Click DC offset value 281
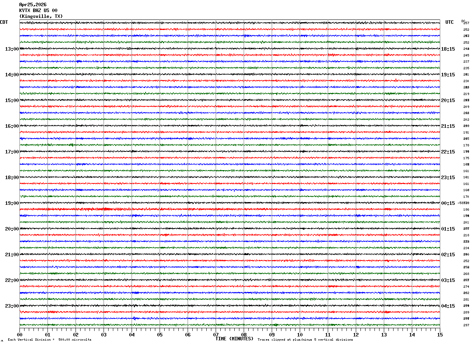Viewport: 471px width, 345px height. coord(466,299)
